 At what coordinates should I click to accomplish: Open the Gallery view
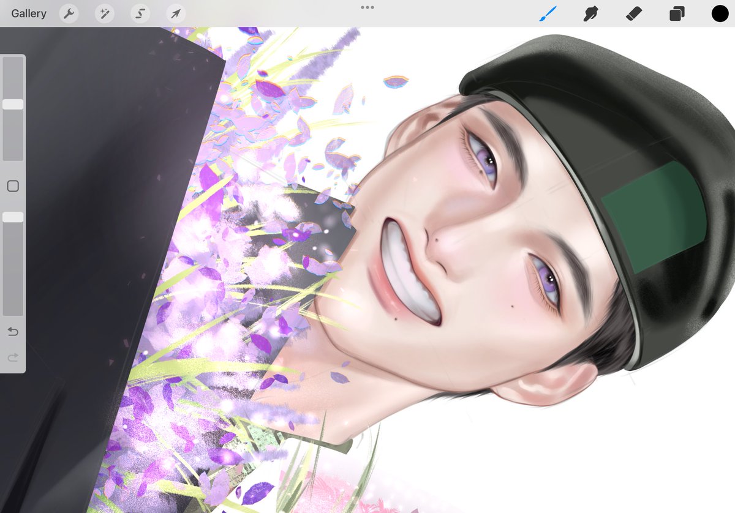[x=29, y=13]
